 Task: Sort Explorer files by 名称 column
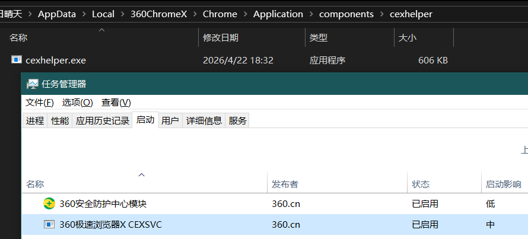pos(18,38)
